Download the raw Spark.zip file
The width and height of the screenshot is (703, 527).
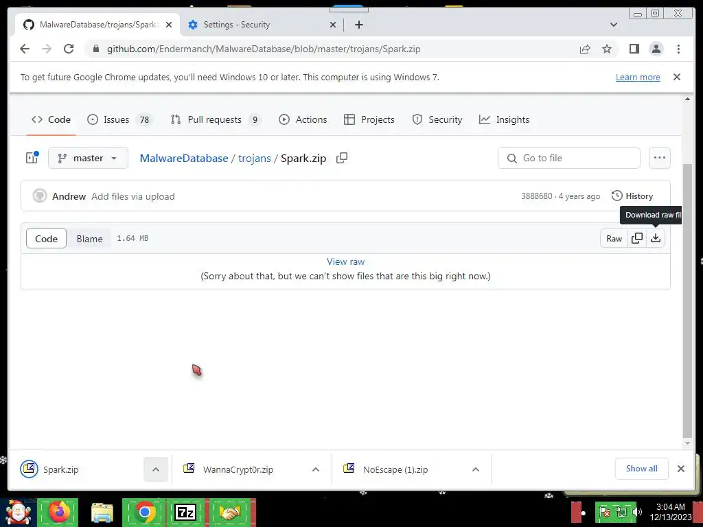click(656, 238)
